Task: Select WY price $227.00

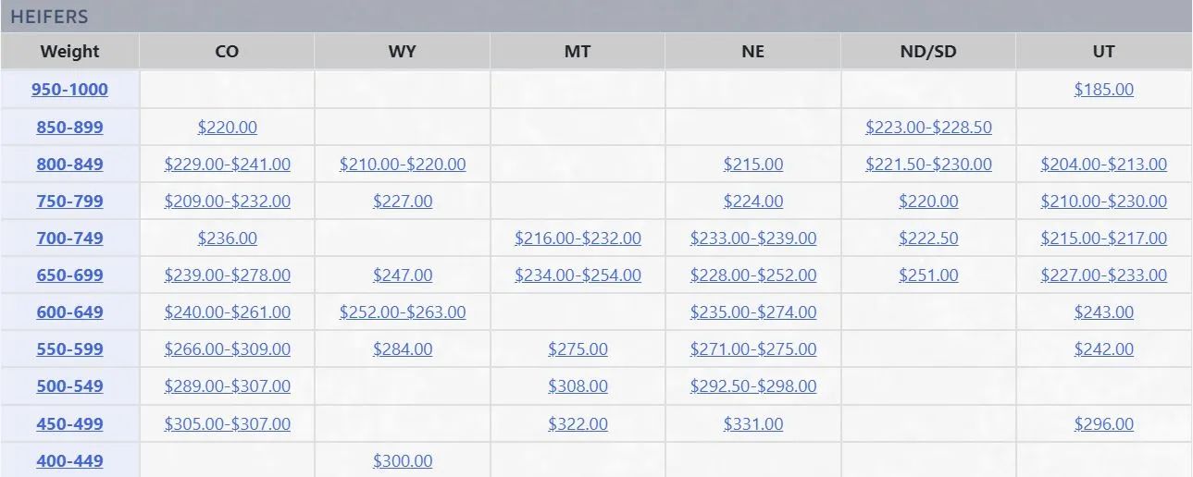Action: [403, 202]
